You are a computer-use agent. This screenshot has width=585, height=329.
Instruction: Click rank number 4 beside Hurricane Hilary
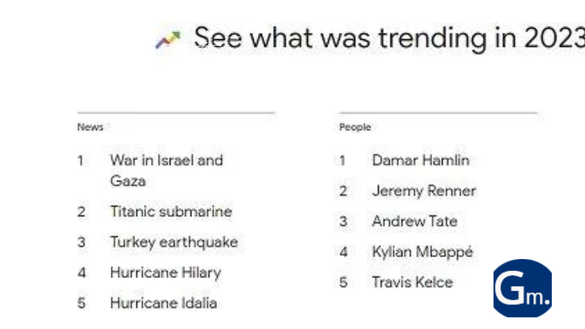(81, 273)
